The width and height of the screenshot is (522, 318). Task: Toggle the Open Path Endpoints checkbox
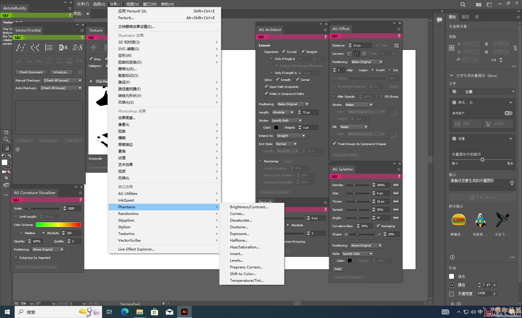266,87
